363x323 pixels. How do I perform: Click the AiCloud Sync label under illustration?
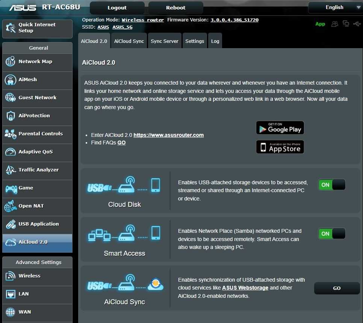124,302
